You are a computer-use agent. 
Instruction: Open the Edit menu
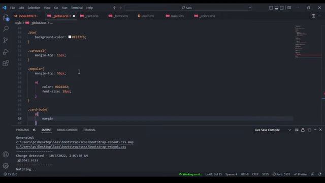pos(21,8)
